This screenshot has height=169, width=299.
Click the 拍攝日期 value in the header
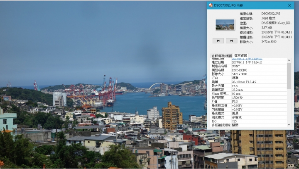(x=277, y=37)
